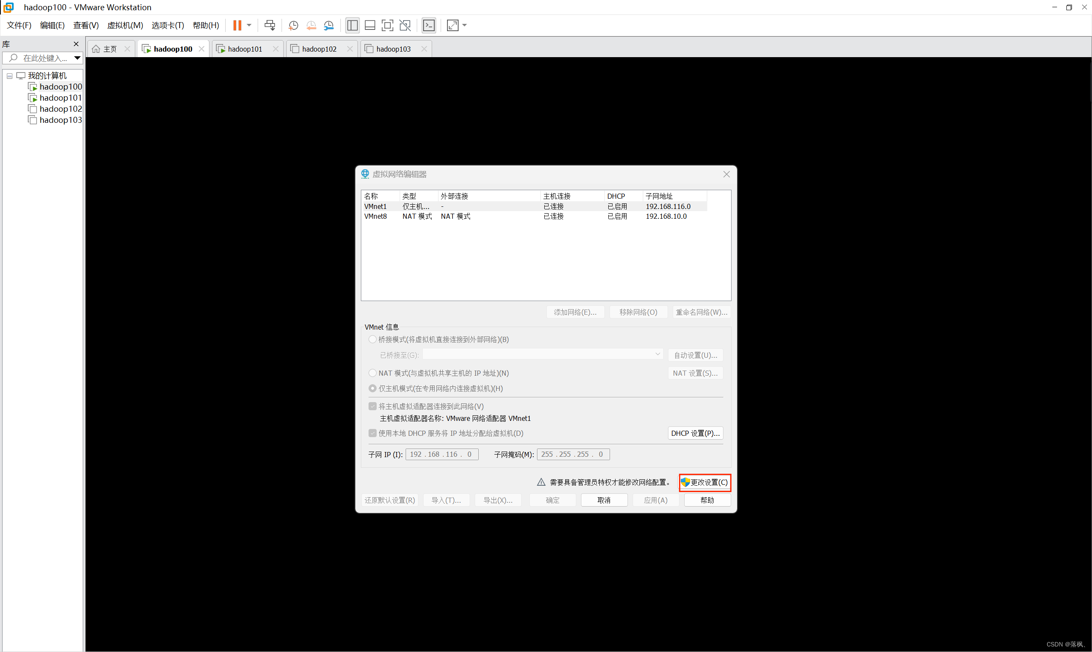Click the 虚拟网络编辑器 globe icon
The width and height of the screenshot is (1092, 652).
click(x=365, y=174)
